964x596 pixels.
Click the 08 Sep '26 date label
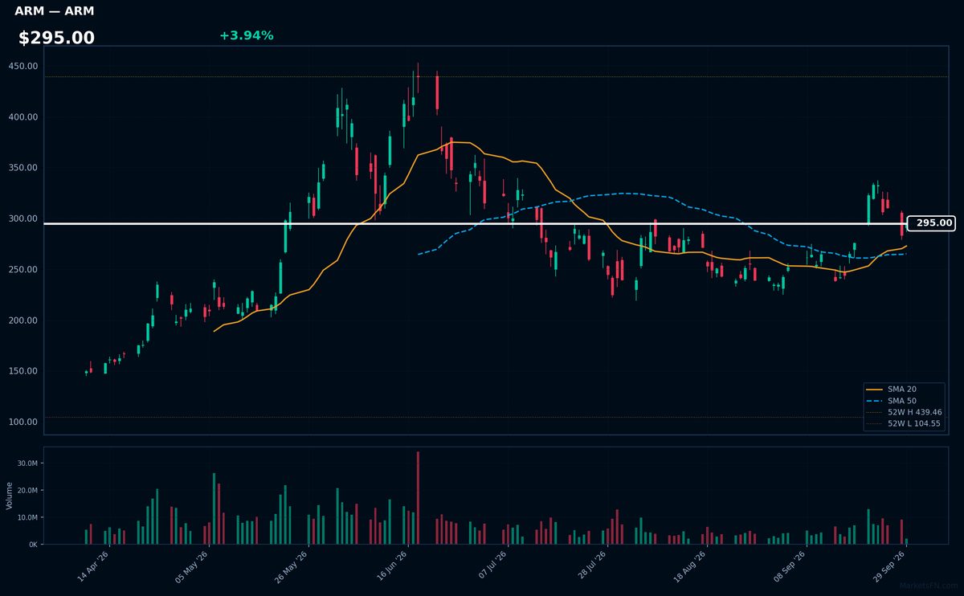click(x=790, y=567)
